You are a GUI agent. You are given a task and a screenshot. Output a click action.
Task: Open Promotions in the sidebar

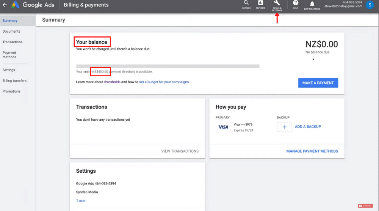12,91
